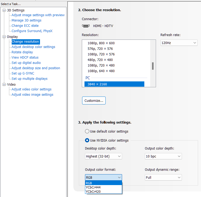Screen dimensions: 201x197
Task: Choose YCbCr444 in color format list
Action: 104,187
